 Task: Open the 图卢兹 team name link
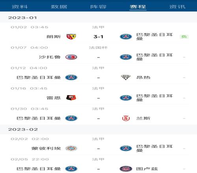point(147,169)
